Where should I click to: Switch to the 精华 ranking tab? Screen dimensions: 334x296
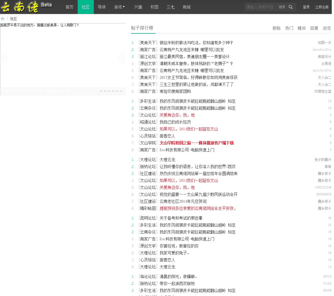[302, 28]
